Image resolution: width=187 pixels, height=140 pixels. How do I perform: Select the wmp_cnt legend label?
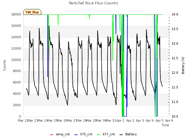coord(63,134)
